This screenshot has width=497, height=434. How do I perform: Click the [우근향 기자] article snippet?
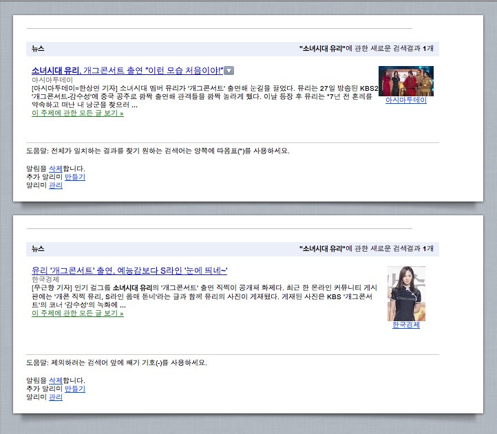tap(204, 296)
